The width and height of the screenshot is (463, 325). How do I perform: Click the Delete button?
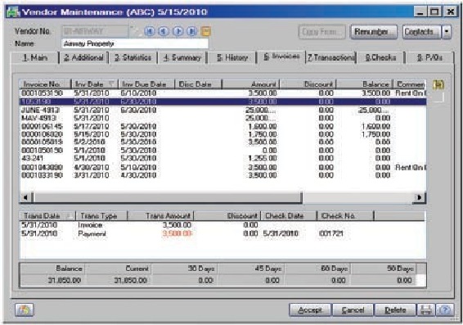point(395,310)
